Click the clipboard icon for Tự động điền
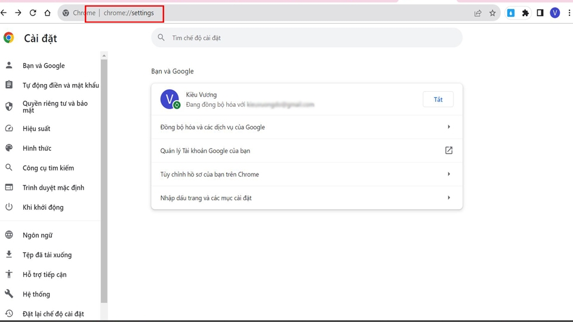573x322 pixels. 9,85
